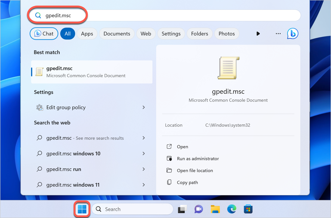Screen dimensions: 331x218
Task: Click the Run as administrator shield icon
Action: pos(169,158)
